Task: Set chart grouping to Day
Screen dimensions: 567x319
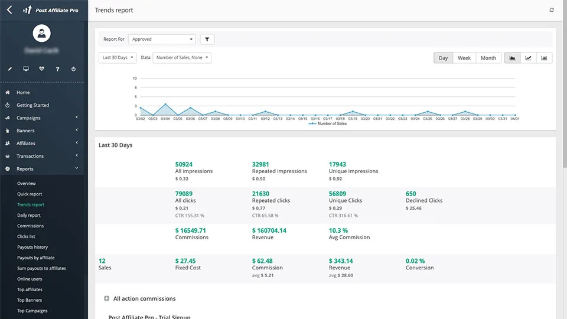Action: click(443, 58)
